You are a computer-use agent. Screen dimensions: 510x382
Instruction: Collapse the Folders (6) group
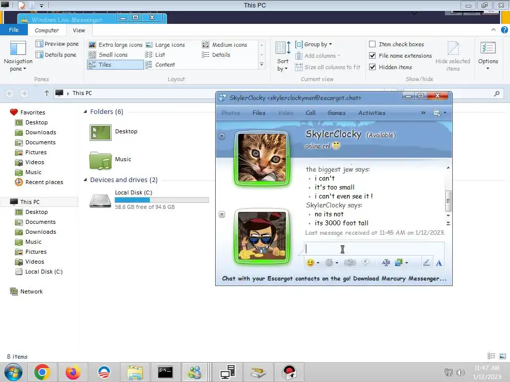(x=85, y=112)
